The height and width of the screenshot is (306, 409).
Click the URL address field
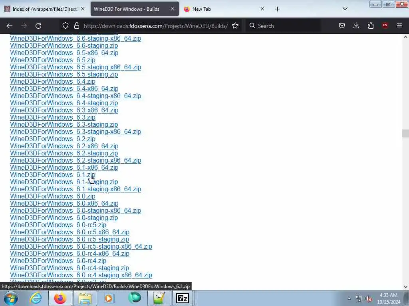[156, 26]
